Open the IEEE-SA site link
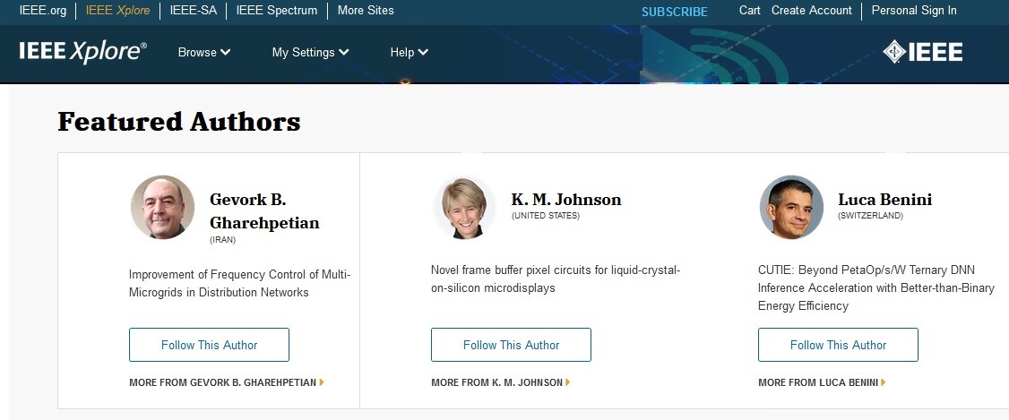Screen dimensions: 1009x420 193,11
